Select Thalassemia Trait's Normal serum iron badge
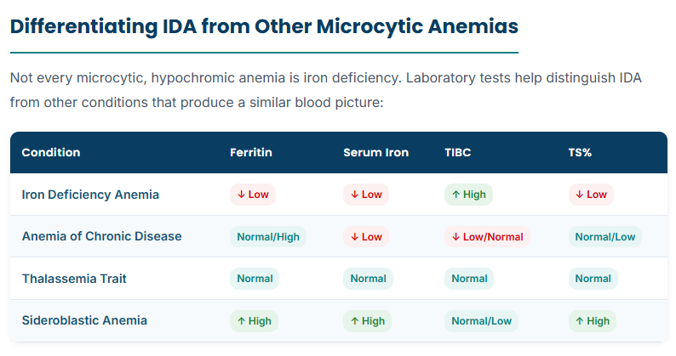The image size is (676, 356). [x=368, y=279]
